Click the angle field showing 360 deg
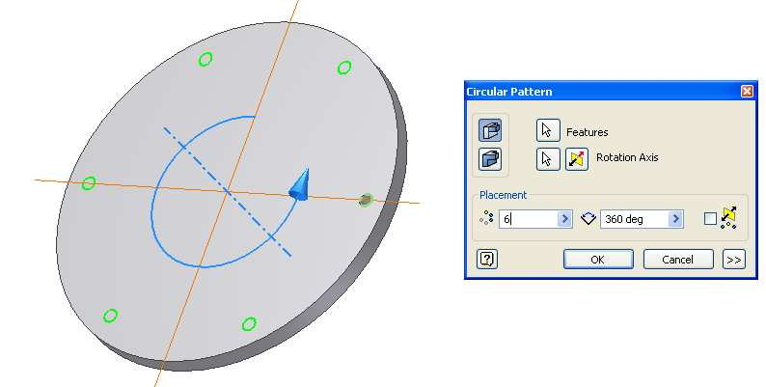This screenshot has height=387, width=766. coord(635,219)
